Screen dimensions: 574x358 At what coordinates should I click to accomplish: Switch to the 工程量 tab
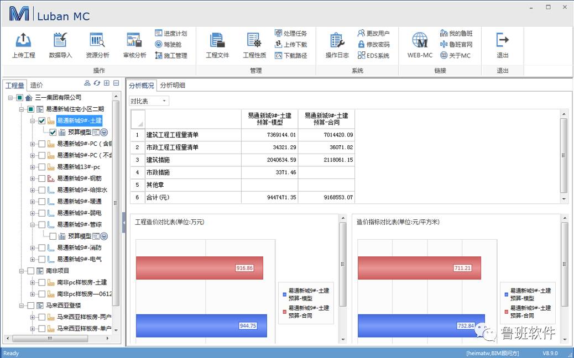point(14,85)
